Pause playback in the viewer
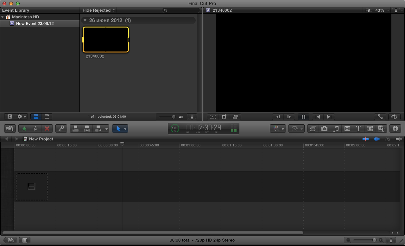Image resolution: width=405 pixels, height=246 pixels. click(x=303, y=117)
